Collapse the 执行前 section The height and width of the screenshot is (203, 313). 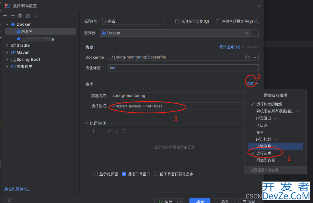click(x=87, y=123)
